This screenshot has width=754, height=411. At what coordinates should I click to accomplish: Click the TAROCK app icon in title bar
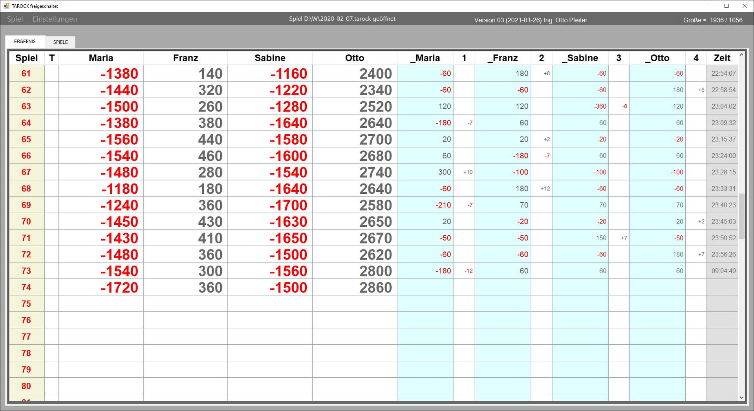click(6, 6)
